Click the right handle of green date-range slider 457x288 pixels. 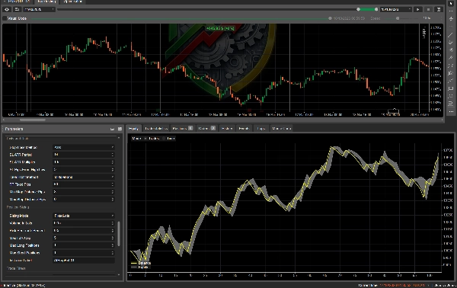[376, 9]
